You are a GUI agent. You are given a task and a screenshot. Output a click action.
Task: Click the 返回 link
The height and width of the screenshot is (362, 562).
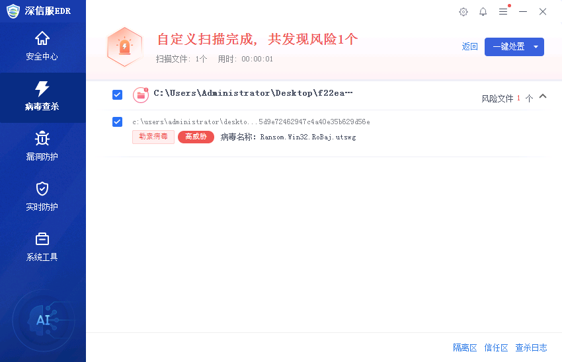coord(469,46)
